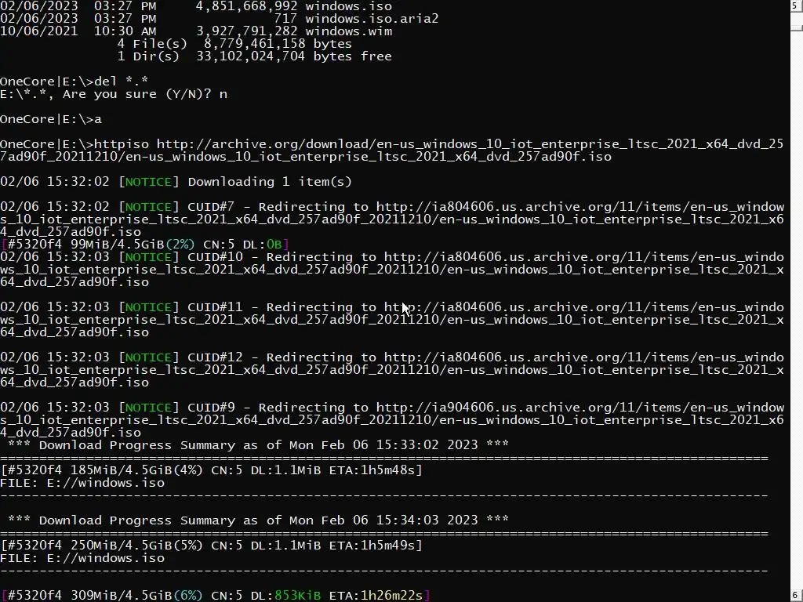Click the del *.* command
803x602 pixels.
click(122, 82)
